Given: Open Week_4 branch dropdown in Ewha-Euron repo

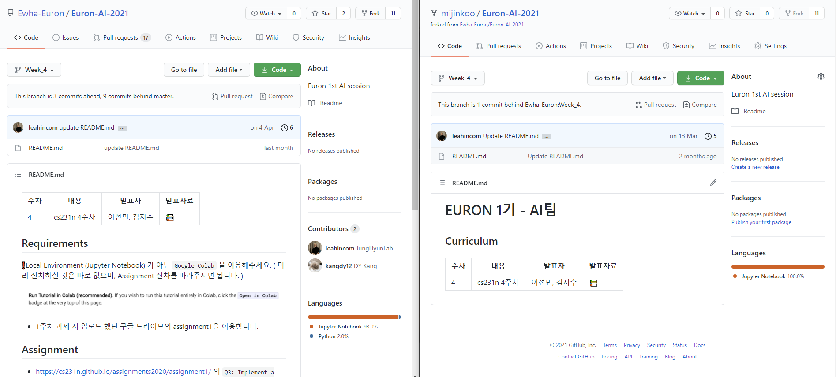Looking at the screenshot, I should (x=34, y=70).
